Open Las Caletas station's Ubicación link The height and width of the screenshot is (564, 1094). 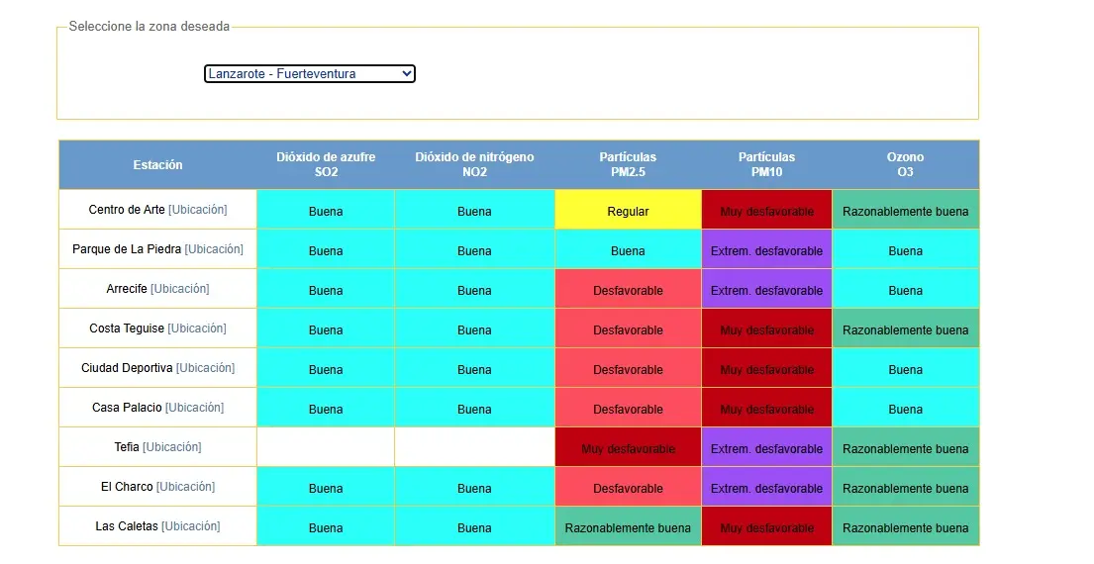(191, 526)
